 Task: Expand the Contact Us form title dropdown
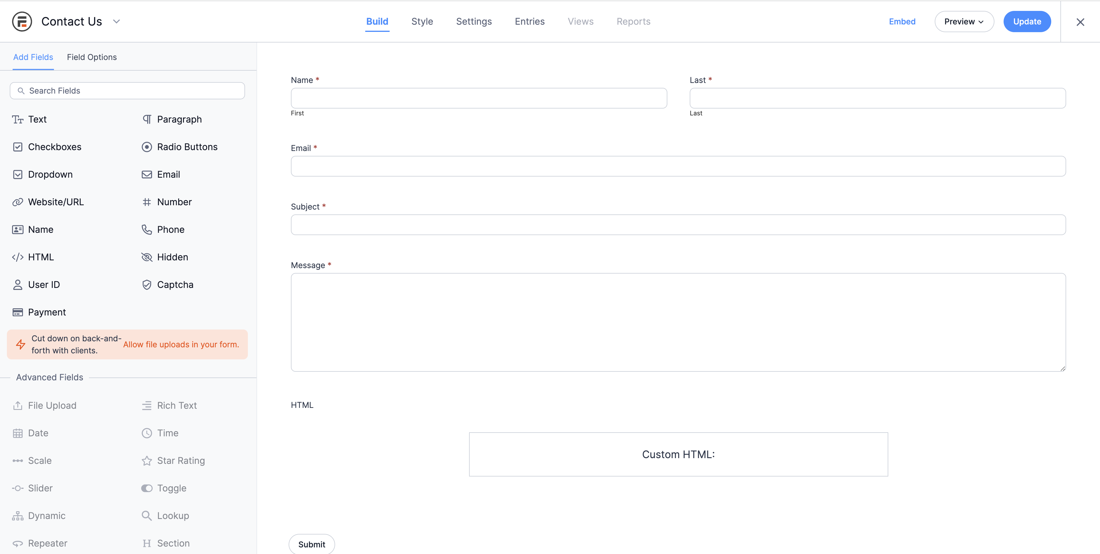pyautogui.click(x=116, y=21)
